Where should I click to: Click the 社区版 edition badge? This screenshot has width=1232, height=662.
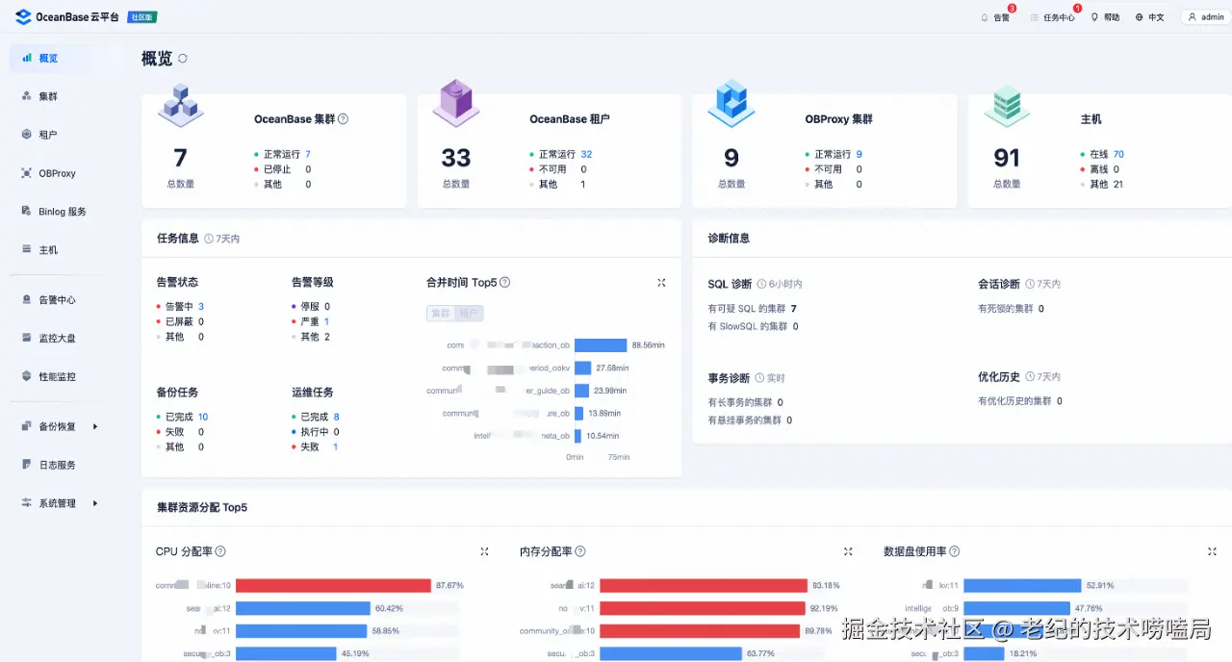pyautogui.click(x=142, y=17)
